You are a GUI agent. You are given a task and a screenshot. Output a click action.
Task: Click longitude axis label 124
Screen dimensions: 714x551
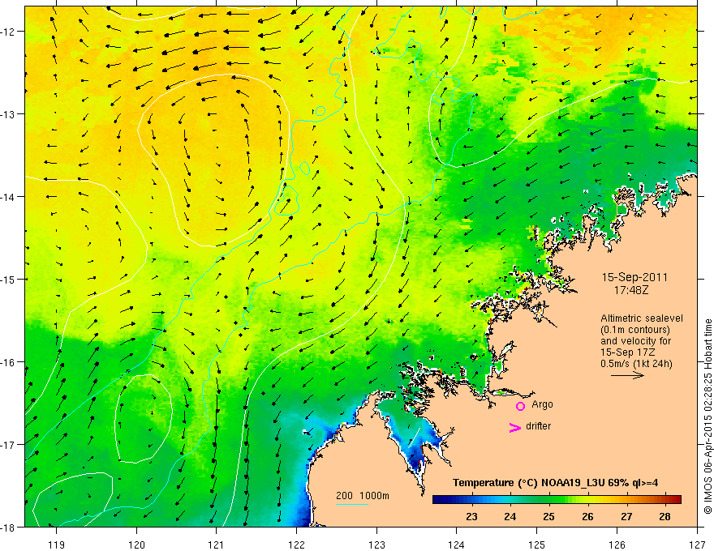click(457, 545)
